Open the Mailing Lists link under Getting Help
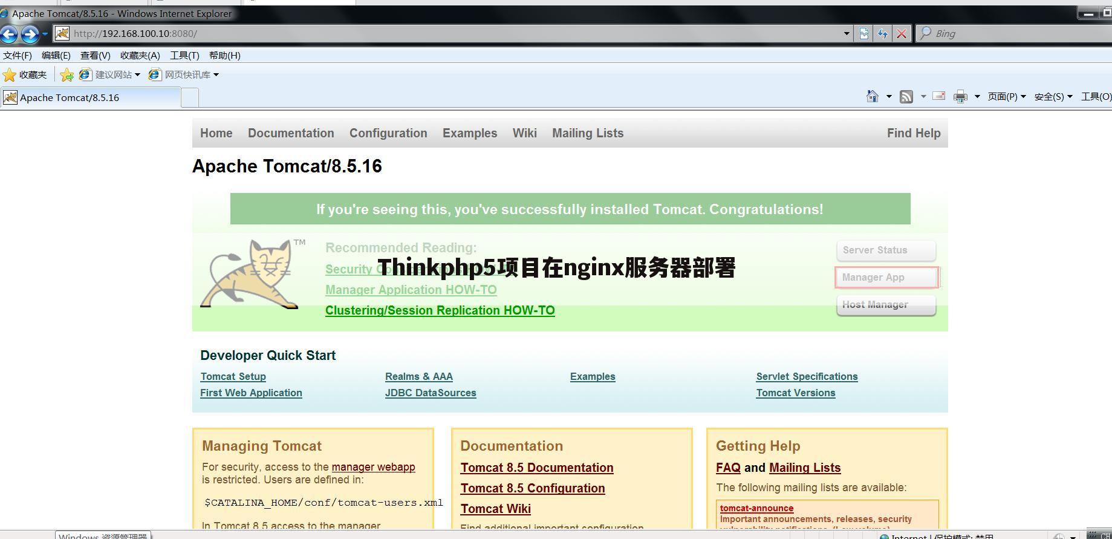 pos(805,468)
